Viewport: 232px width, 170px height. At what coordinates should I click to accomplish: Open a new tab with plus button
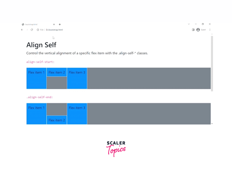60,24
